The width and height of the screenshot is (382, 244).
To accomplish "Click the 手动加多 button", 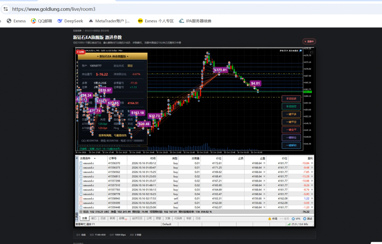I will click(291, 99).
